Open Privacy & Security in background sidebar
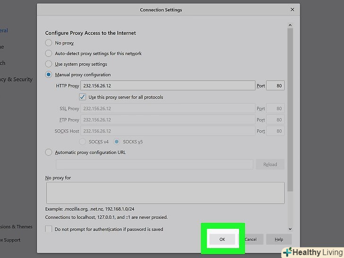This screenshot has width=344, height=258. coord(16,79)
